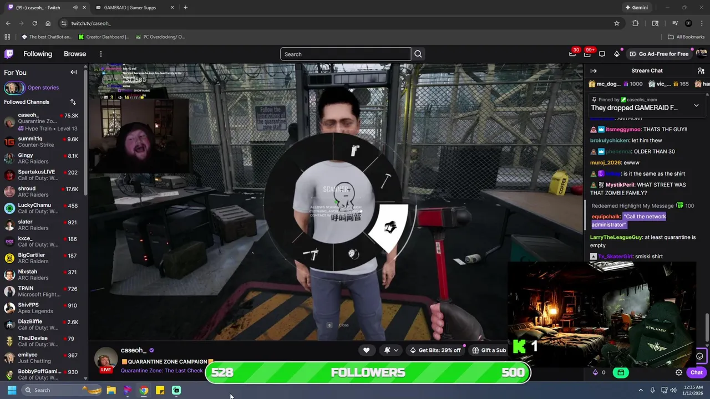
Task: Click the Gift a Sub button
Action: click(x=489, y=350)
